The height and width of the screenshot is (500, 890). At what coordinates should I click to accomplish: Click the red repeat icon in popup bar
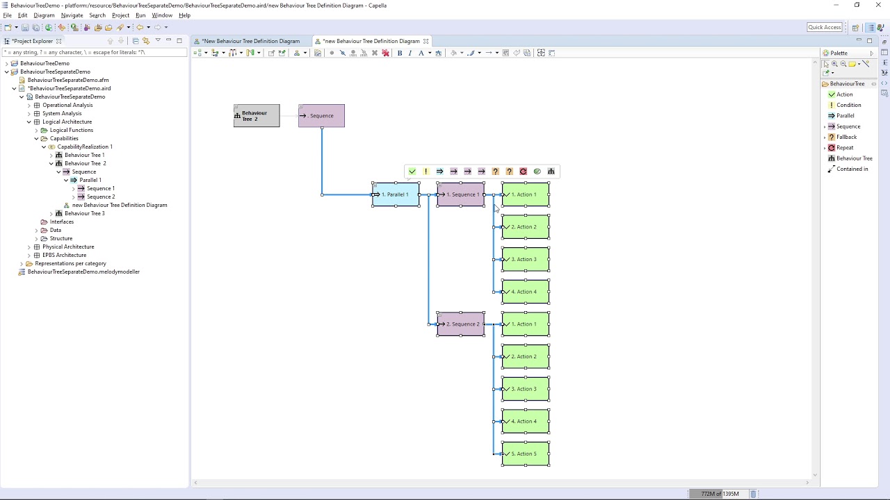pyautogui.click(x=524, y=172)
